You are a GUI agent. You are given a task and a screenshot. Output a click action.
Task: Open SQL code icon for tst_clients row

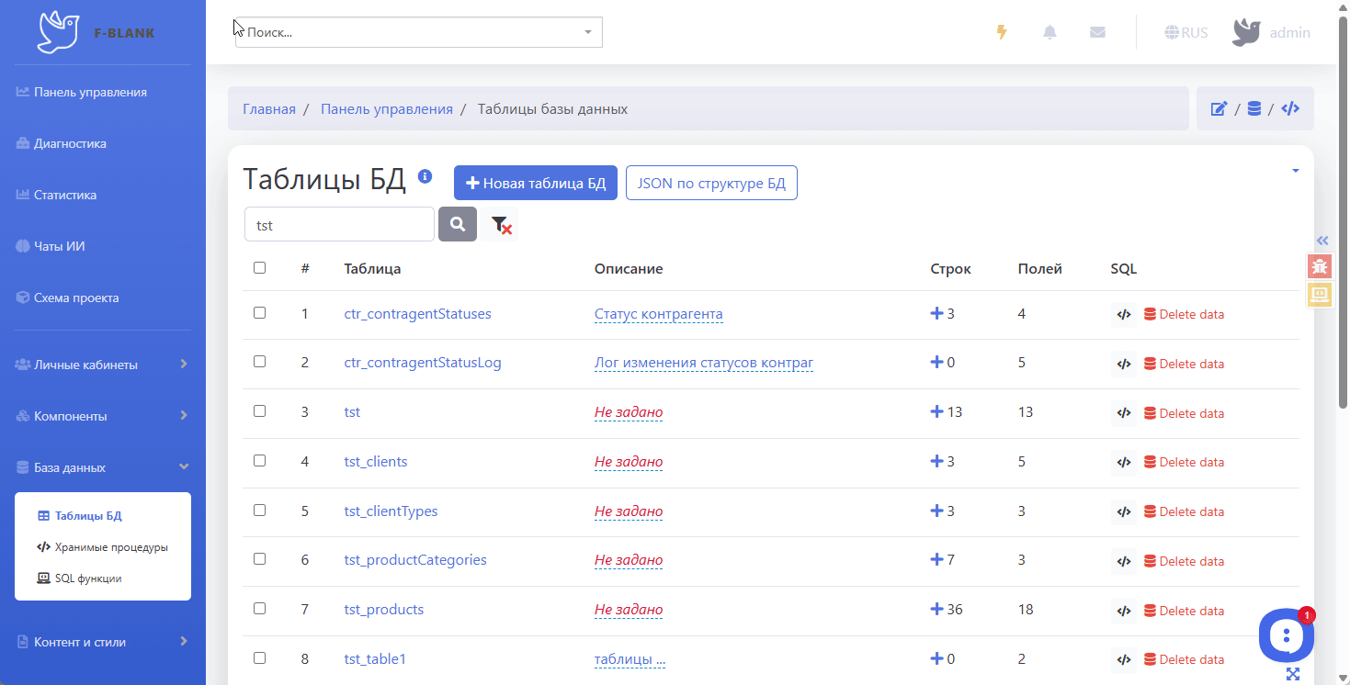coord(1123,462)
